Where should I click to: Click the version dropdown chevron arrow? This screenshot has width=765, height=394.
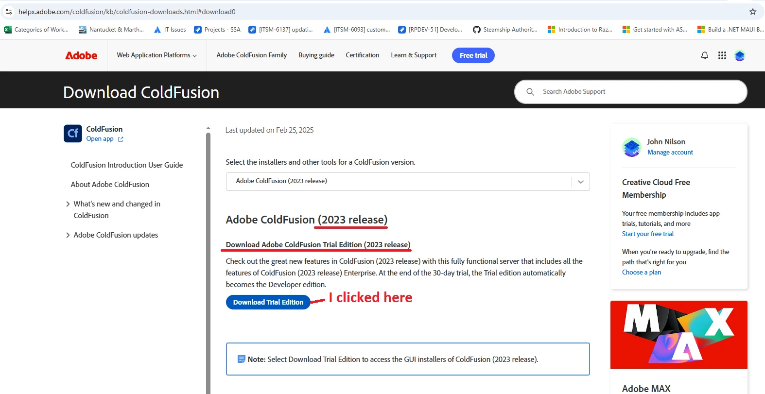[x=581, y=182]
